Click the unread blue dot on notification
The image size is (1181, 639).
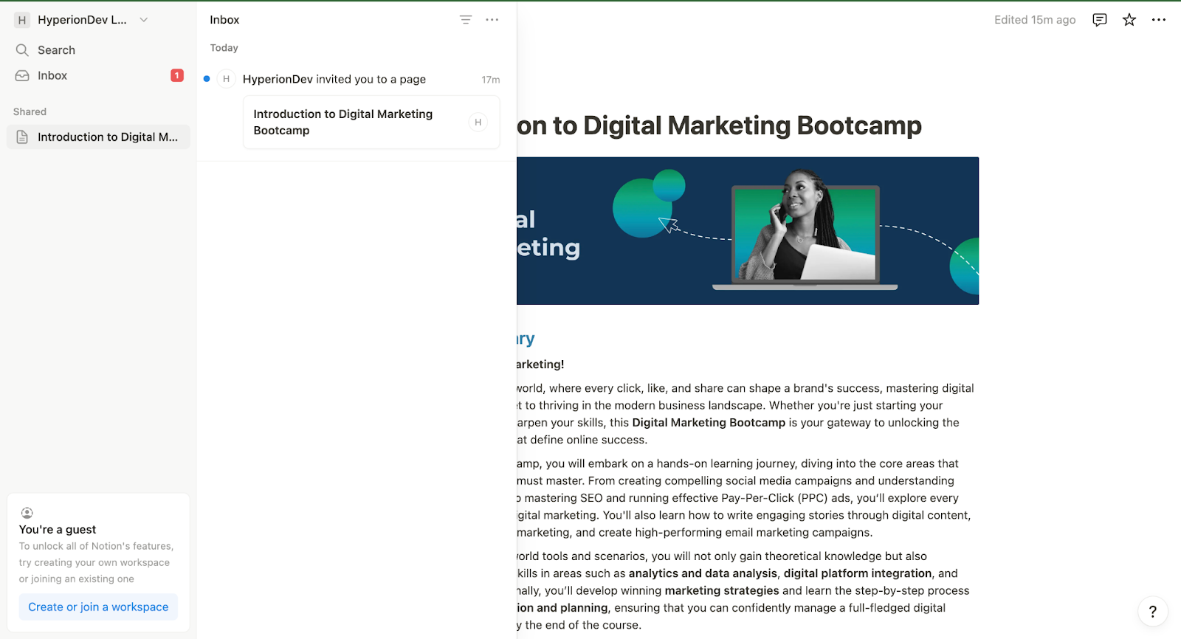pos(207,79)
